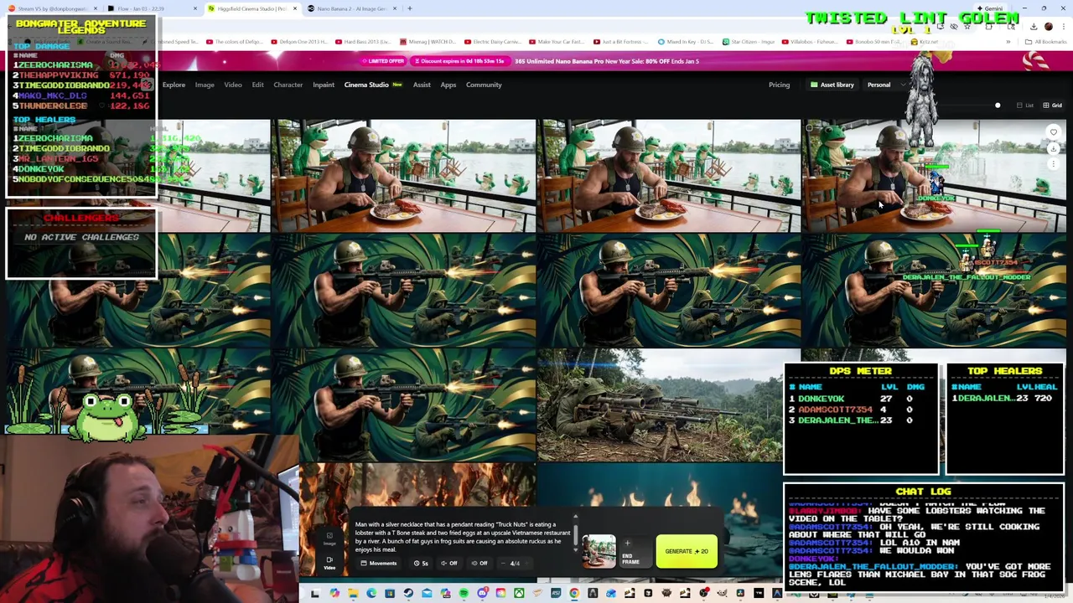
Task: Open the Chrome profile avatar
Action: 1048,27
